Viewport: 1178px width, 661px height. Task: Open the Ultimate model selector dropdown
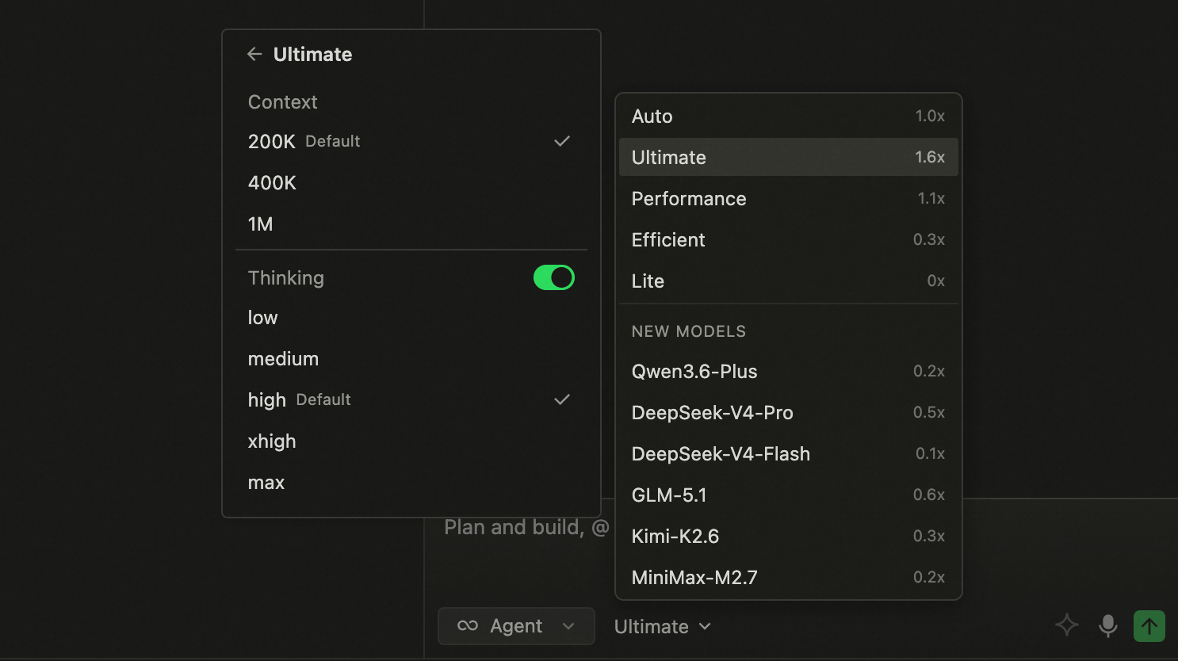pyautogui.click(x=663, y=626)
